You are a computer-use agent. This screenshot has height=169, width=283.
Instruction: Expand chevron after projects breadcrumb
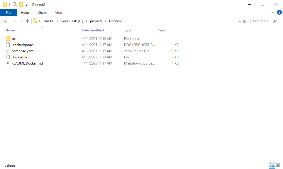point(106,21)
